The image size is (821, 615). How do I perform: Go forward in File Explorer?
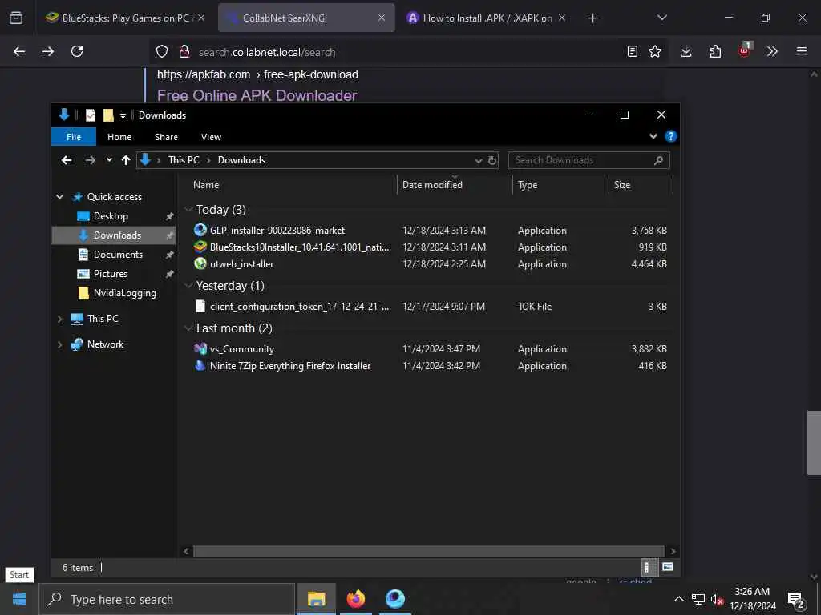click(90, 160)
